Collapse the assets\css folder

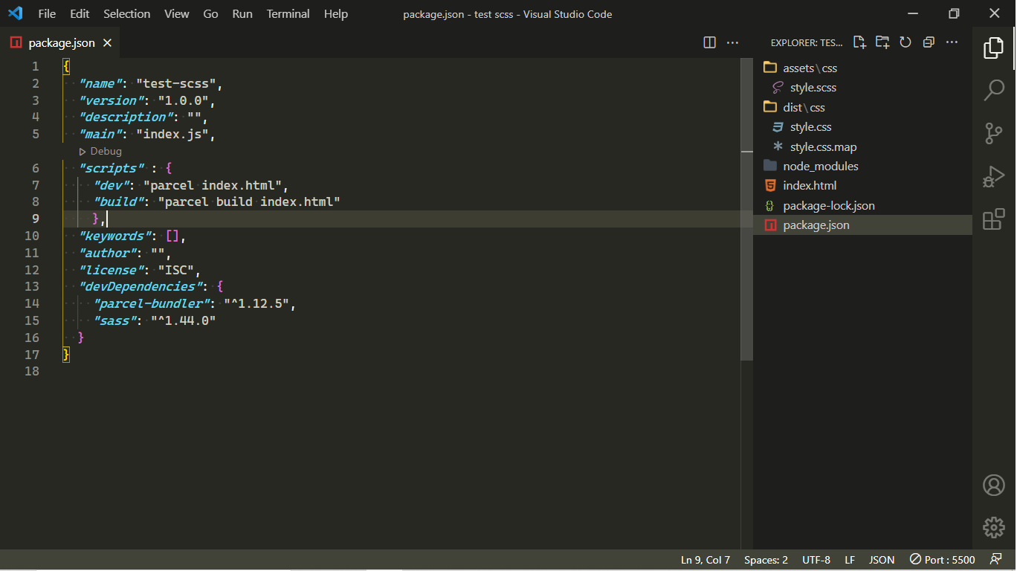[x=862, y=68]
